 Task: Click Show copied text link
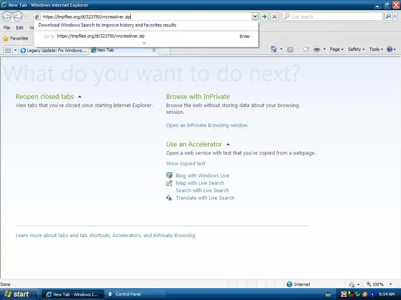pos(185,164)
